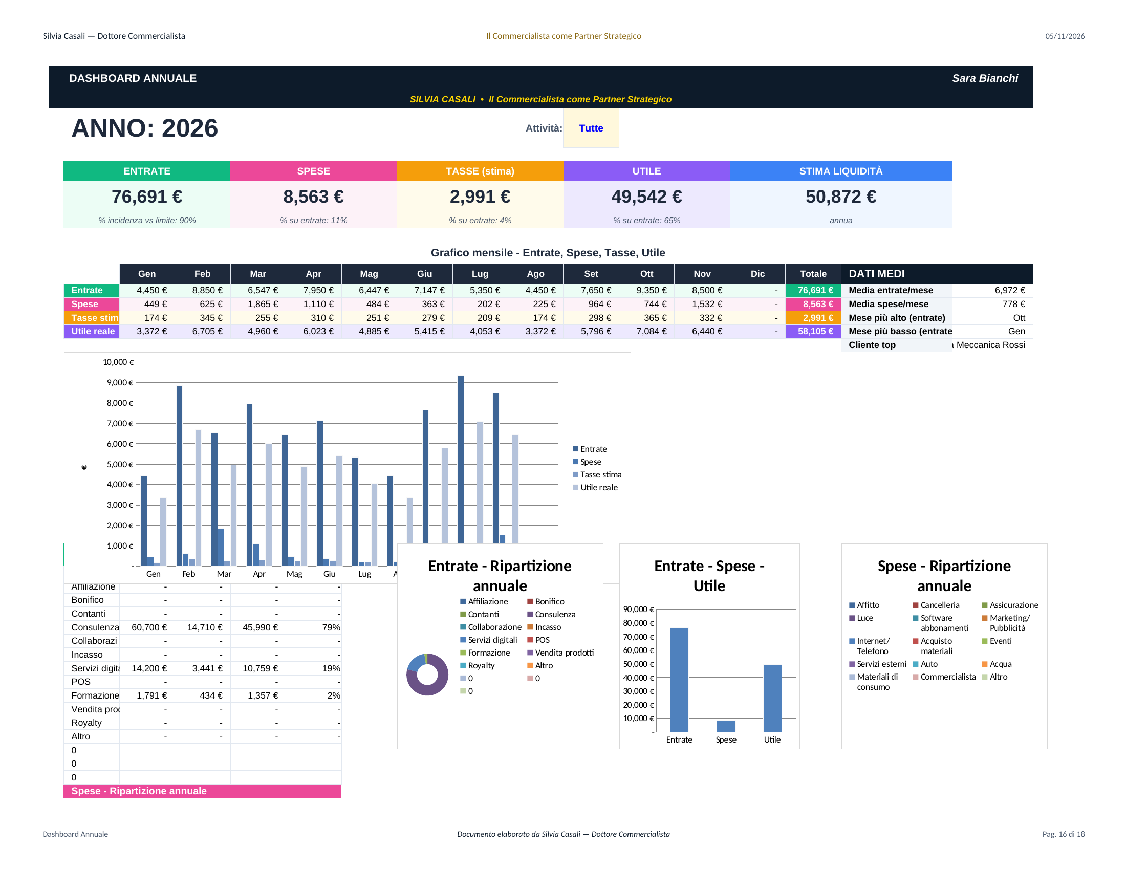This screenshot has height=870, width=1126.
Task: Click the 'Grafico mensile - Entrate, Spese, Tasse, Utile' title
Action: click(x=548, y=252)
